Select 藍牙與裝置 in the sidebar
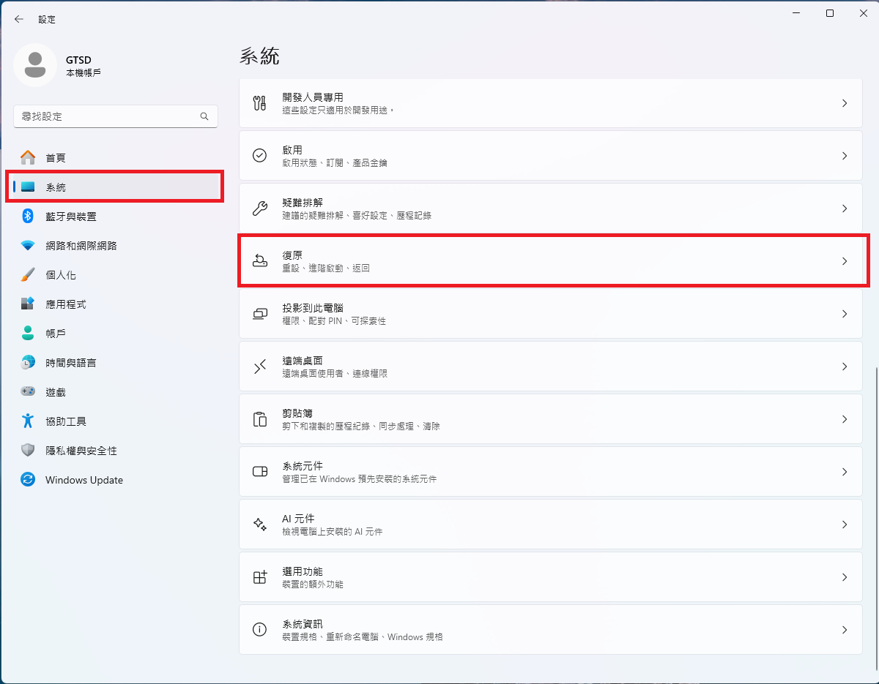The image size is (879, 684). click(116, 217)
